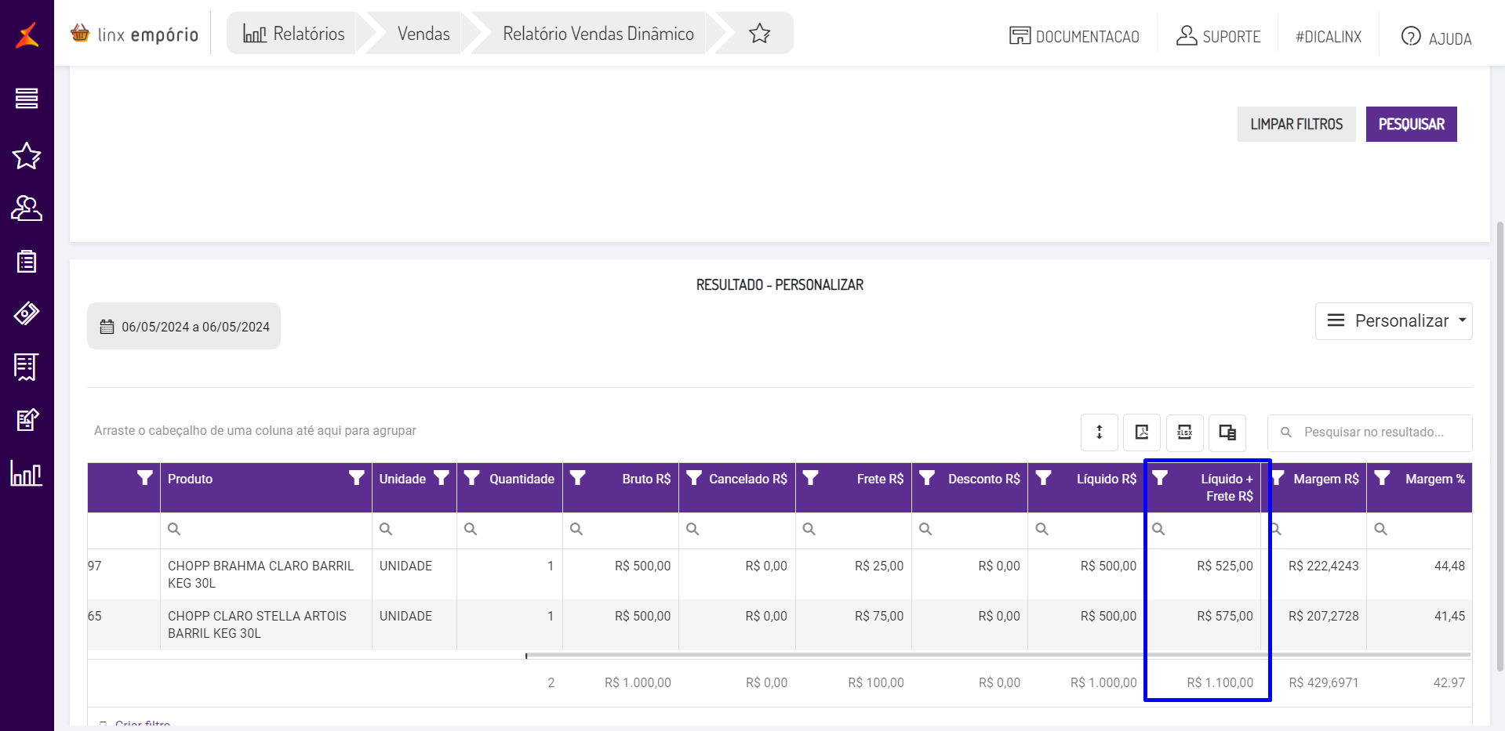The height and width of the screenshot is (731, 1505).
Task: Toggle filter on the Produto column
Action: (356, 478)
